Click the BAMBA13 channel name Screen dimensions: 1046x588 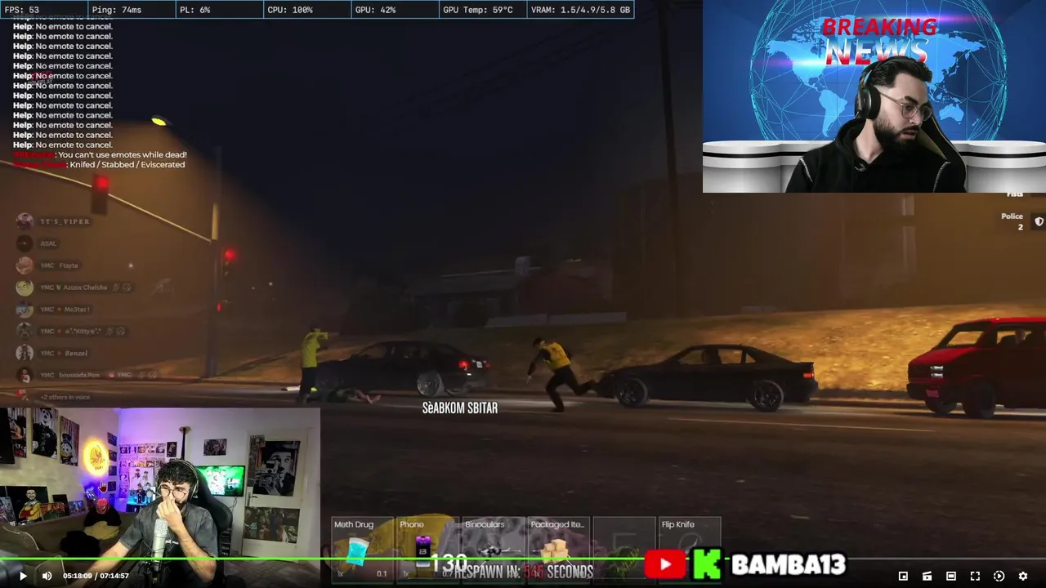click(789, 564)
